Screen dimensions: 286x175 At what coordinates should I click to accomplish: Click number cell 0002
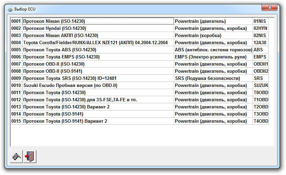16,29
